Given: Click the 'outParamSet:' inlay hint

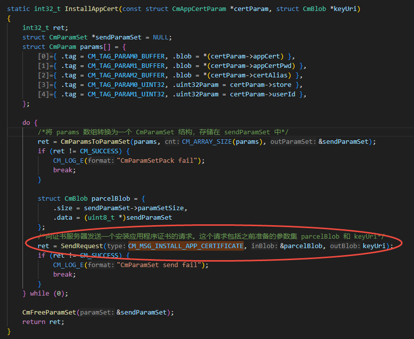Looking at the screenshot, I should click(x=293, y=142).
